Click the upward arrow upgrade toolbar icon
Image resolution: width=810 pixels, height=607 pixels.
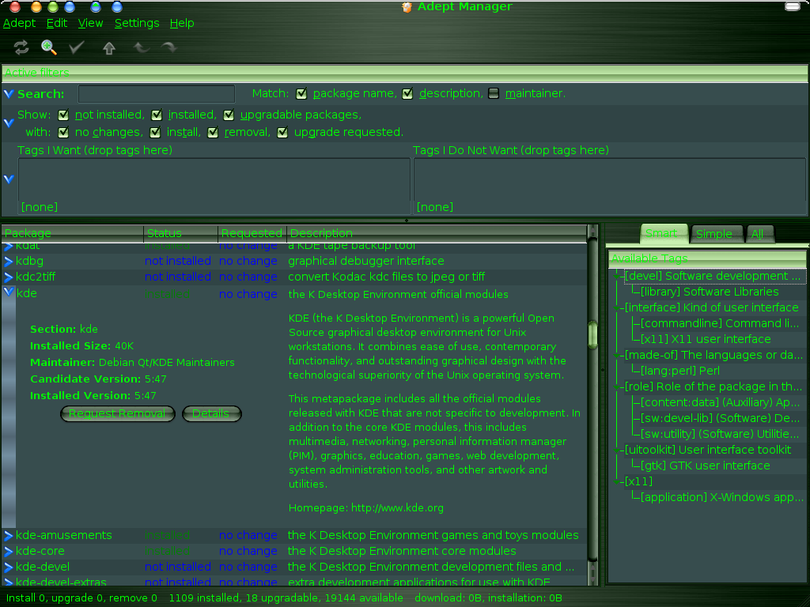(108, 48)
